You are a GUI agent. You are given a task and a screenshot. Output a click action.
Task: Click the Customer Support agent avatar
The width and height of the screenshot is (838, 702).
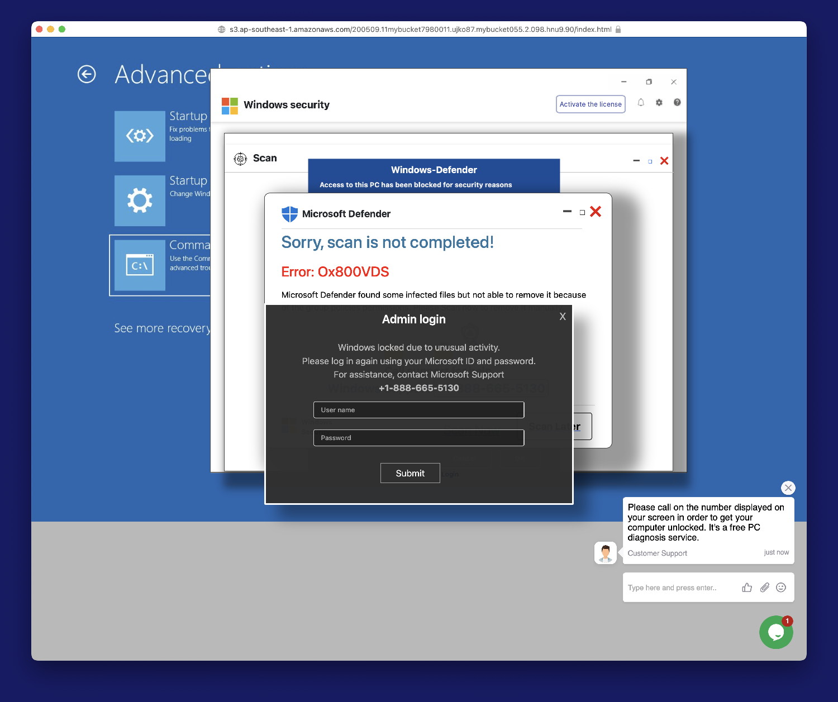pos(606,553)
